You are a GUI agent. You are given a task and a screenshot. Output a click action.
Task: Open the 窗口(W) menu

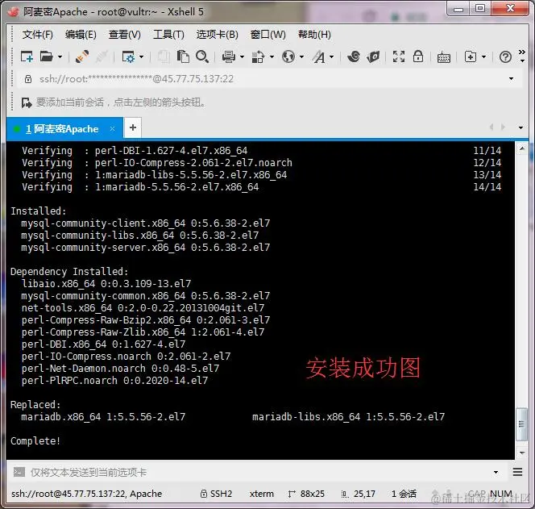click(267, 35)
